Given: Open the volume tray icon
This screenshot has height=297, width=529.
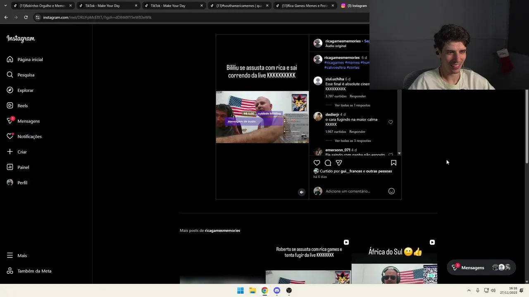Looking at the screenshot, I should pyautogui.click(x=493, y=290).
